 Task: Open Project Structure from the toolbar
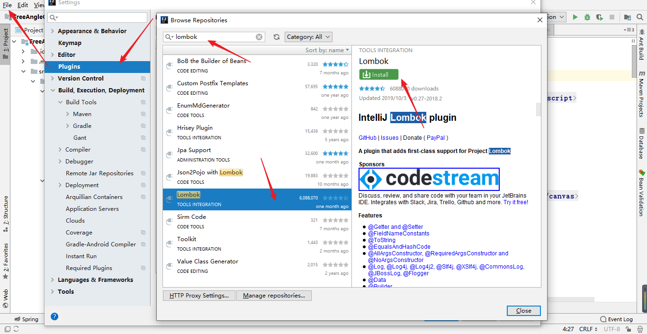pyautogui.click(x=628, y=17)
